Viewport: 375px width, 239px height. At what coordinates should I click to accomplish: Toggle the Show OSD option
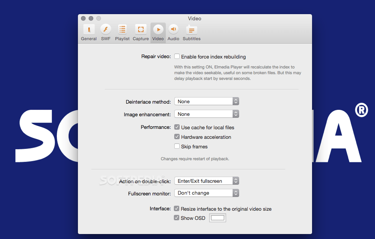[x=177, y=218]
